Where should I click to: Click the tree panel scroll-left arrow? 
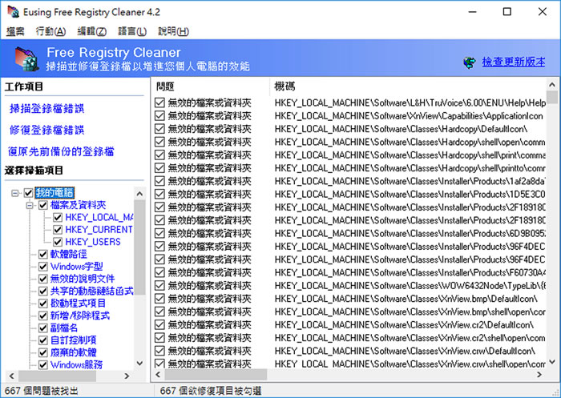pyautogui.click(x=10, y=375)
